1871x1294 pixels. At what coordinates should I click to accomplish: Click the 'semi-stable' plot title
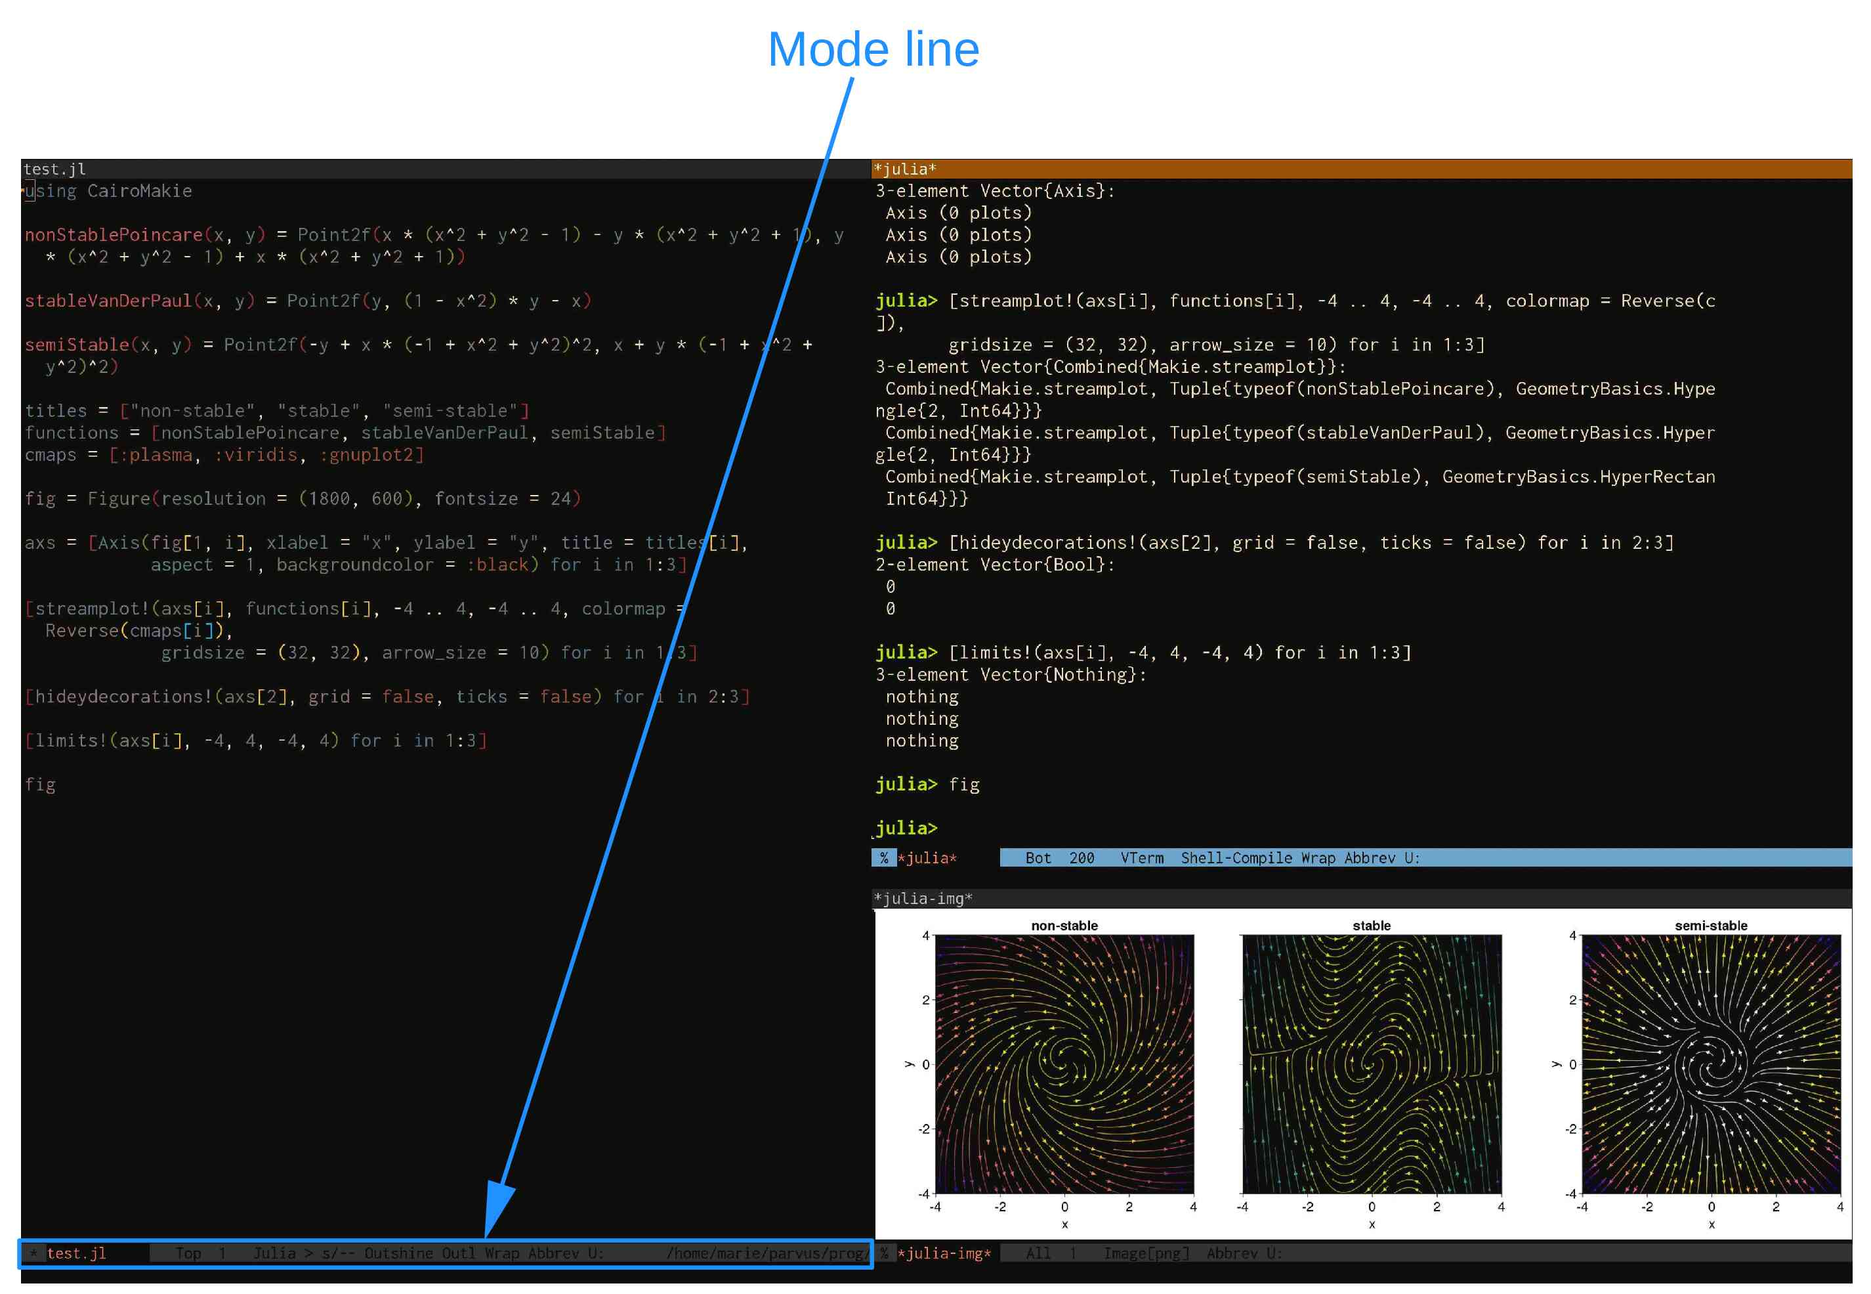pyautogui.click(x=1711, y=926)
